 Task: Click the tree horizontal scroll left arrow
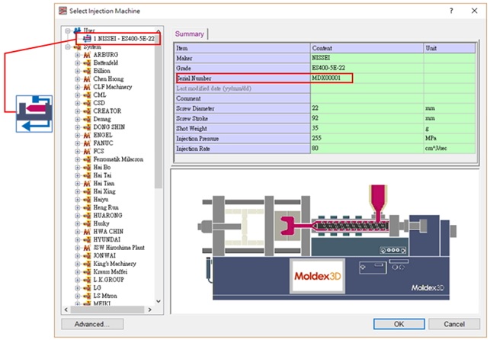[66, 310]
